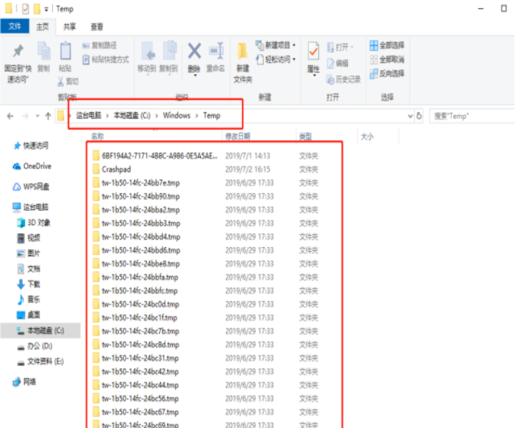516x428 pixels.
Task: Click the Back navigation arrow
Action: pos(10,116)
